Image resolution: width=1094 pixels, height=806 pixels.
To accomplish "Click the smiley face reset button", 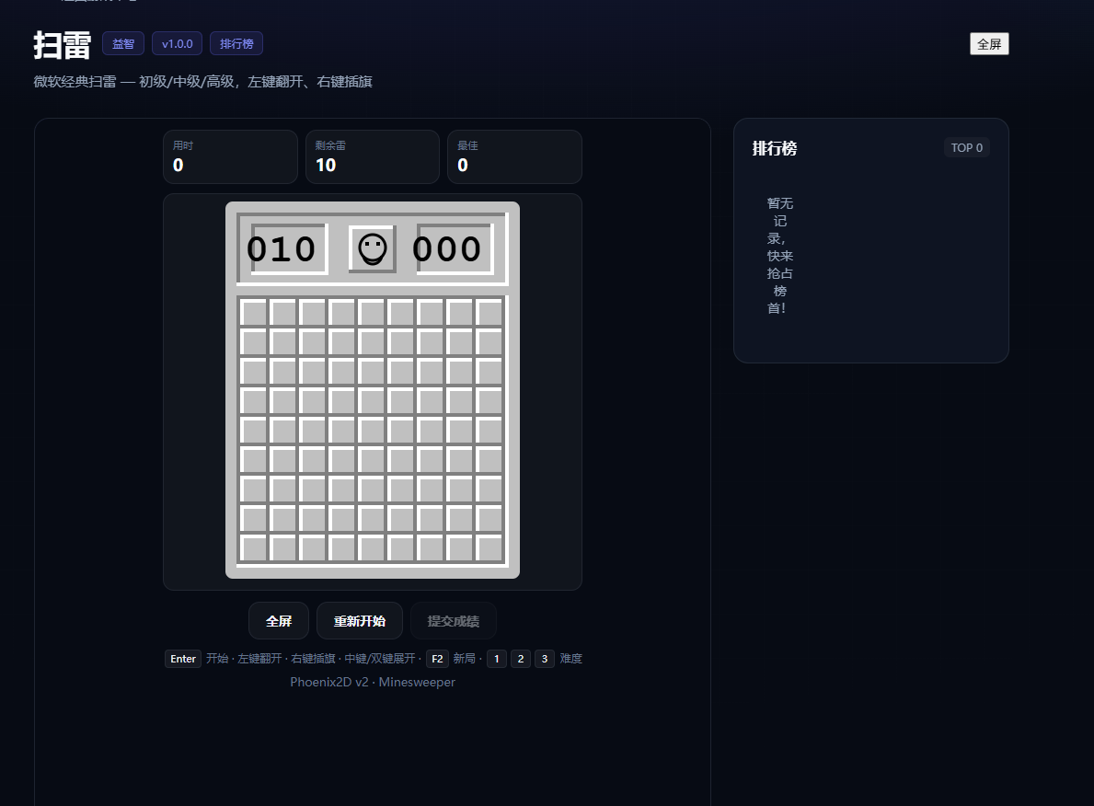I will 372,249.
